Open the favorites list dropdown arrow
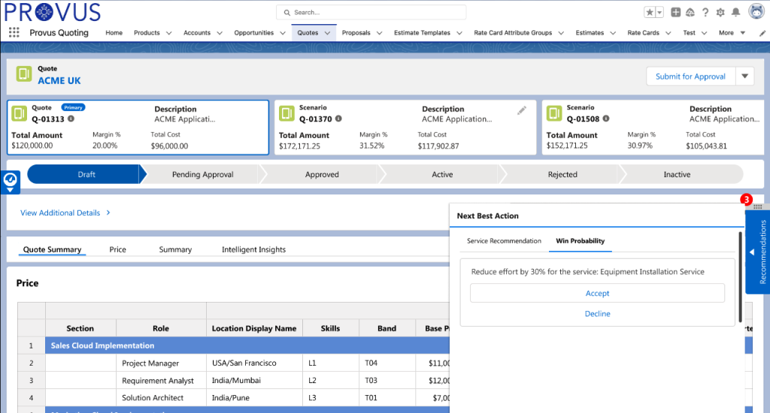The height and width of the screenshot is (413, 770). pyautogui.click(x=659, y=12)
